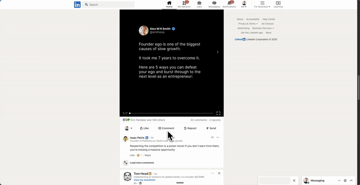The image size is (360, 185).
Task: Reply to Isaac Peiris's comment
Action: 148,155
